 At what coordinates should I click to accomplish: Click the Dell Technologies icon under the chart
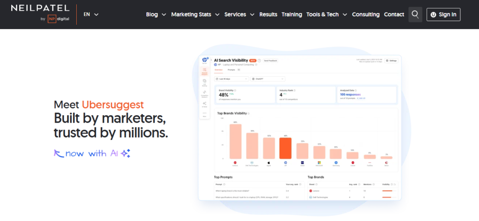coord(252,162)
